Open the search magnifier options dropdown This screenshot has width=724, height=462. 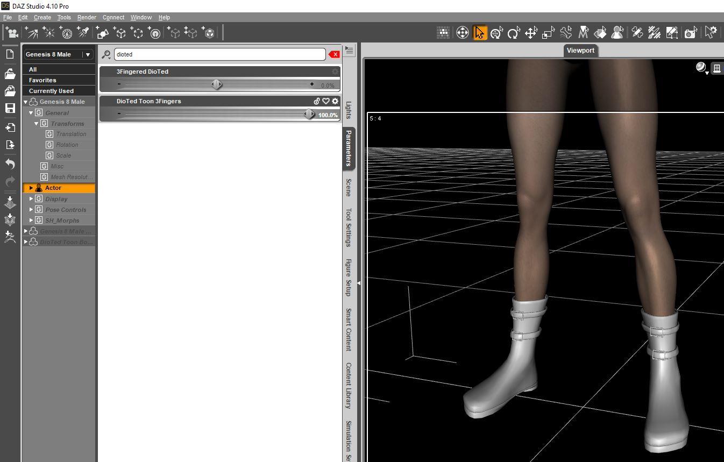(106, 54)
